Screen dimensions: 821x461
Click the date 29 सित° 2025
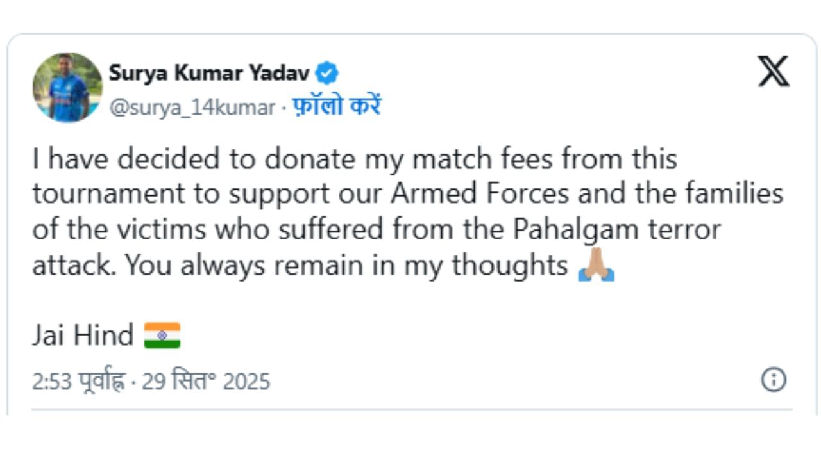pyautogui.click(x=205, y=382)
